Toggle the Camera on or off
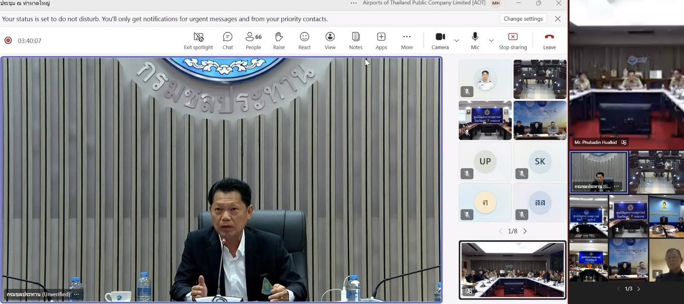Viewport: 684px width, 304px height. (440, 40)
